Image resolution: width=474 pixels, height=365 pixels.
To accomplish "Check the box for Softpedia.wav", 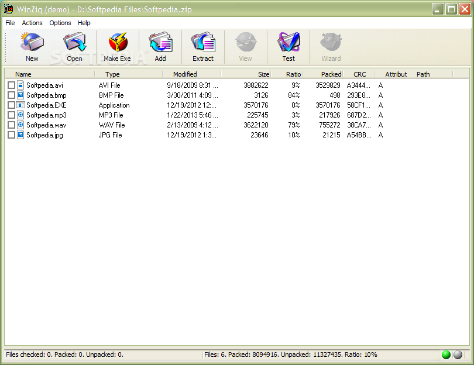I will pos(11,125).
